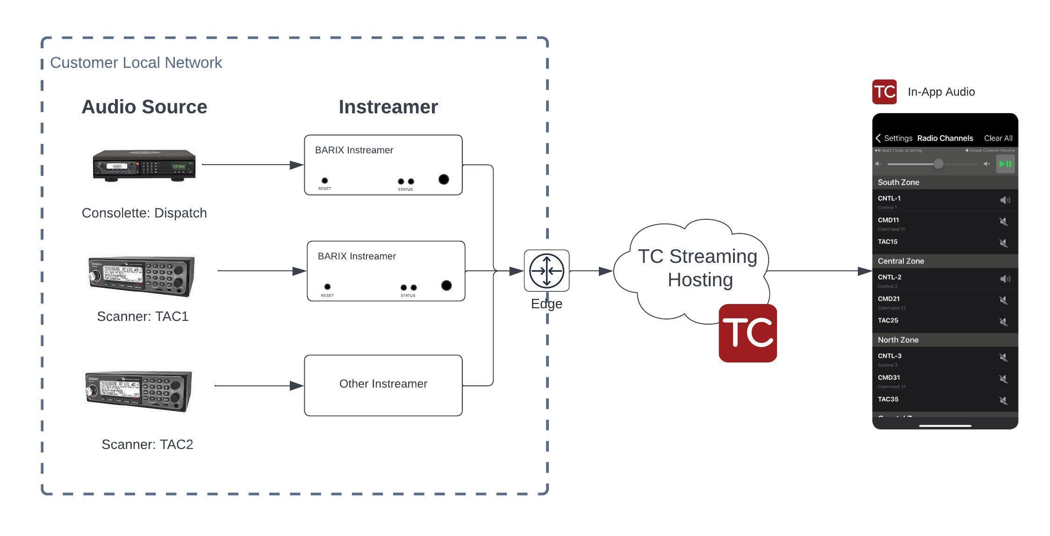Click the STATUS indicator on top BARIX Instreamer
The image size is (1050, 536).
click(x=404, y=180)
